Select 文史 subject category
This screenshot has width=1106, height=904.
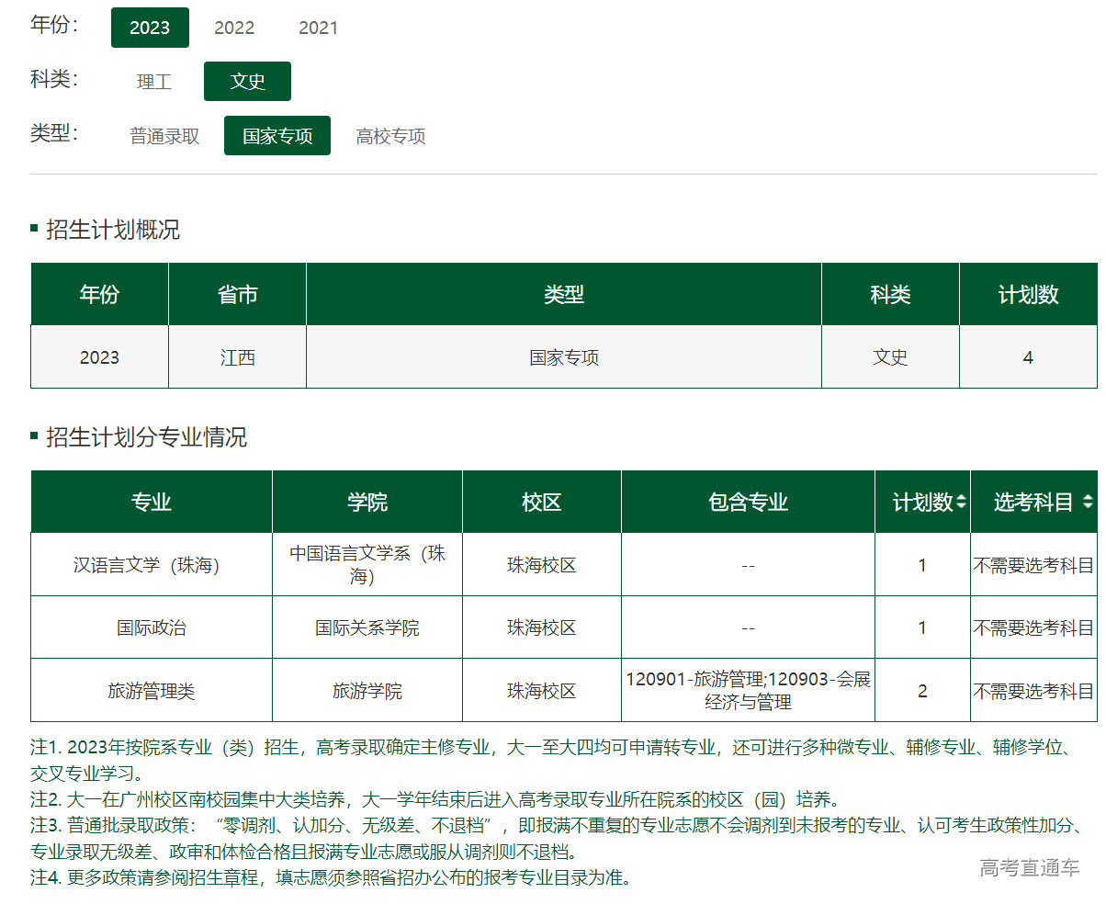[x=247, y=82]
